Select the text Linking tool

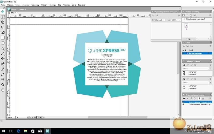coord(3,22)
